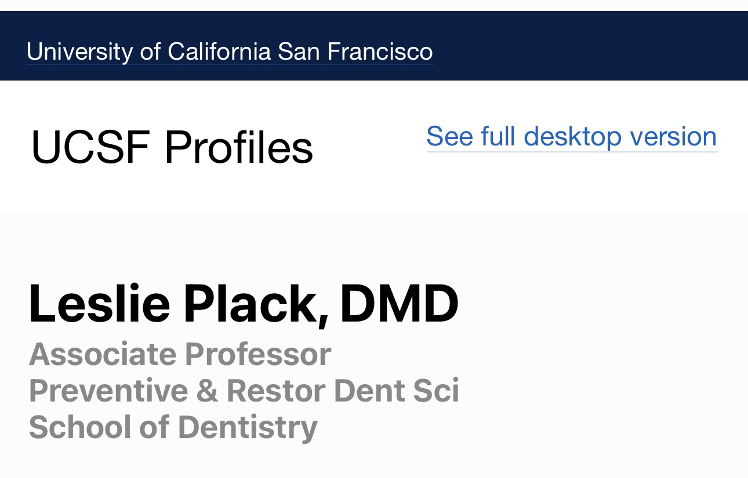Click the word desktop in the version link

[x=571, y=136]
